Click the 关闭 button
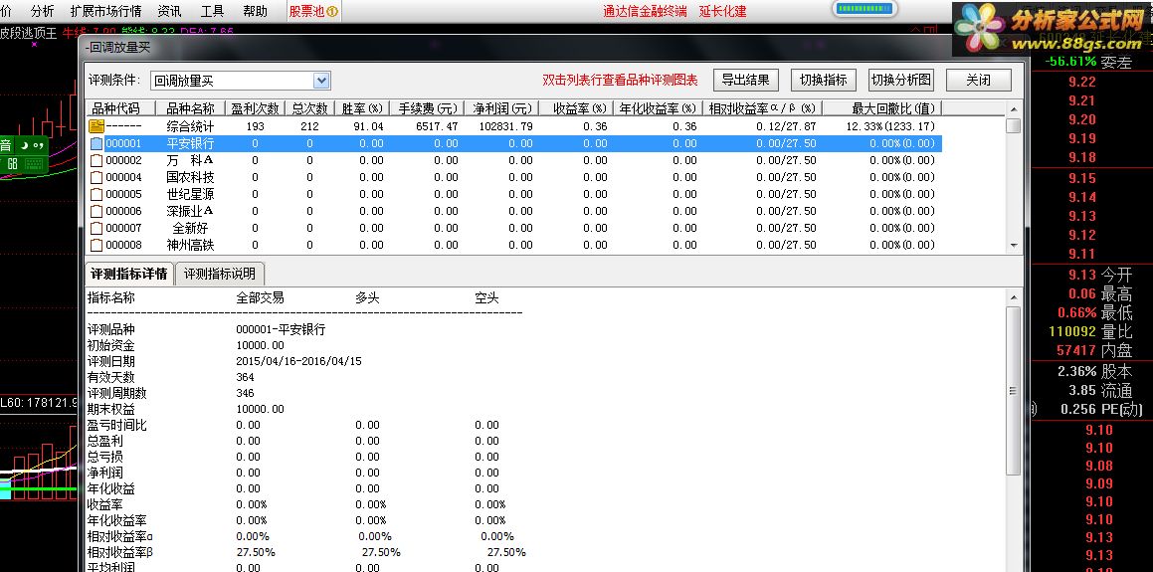Image resolution: width=1153 pixels, height=572 pixels. click(x=979, y=81)
